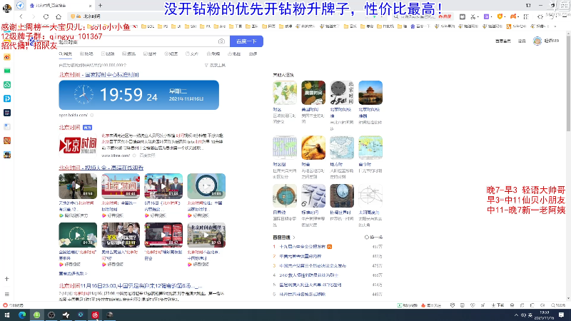The width and height of the screenshot is (571, 321).
Task: Open the green mail icon in browser sidebar
Action: tap(7, 71)
